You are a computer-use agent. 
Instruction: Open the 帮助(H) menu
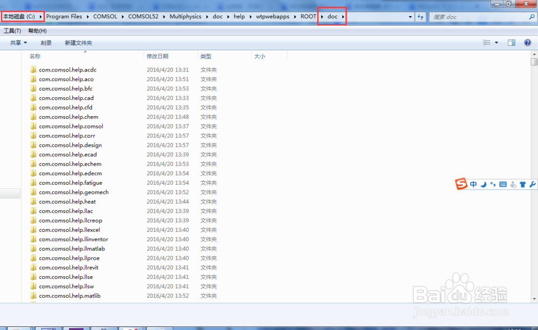(38, 31)
